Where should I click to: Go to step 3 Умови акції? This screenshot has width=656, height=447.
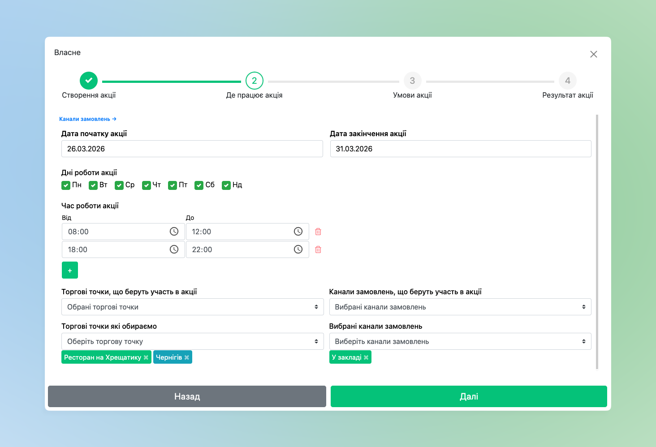pos(412,81)
